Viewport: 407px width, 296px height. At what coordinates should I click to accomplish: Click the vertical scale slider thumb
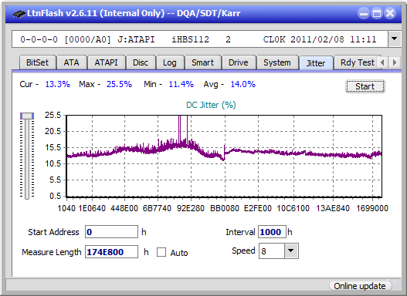pyautogui.click(x=27, y=116)
